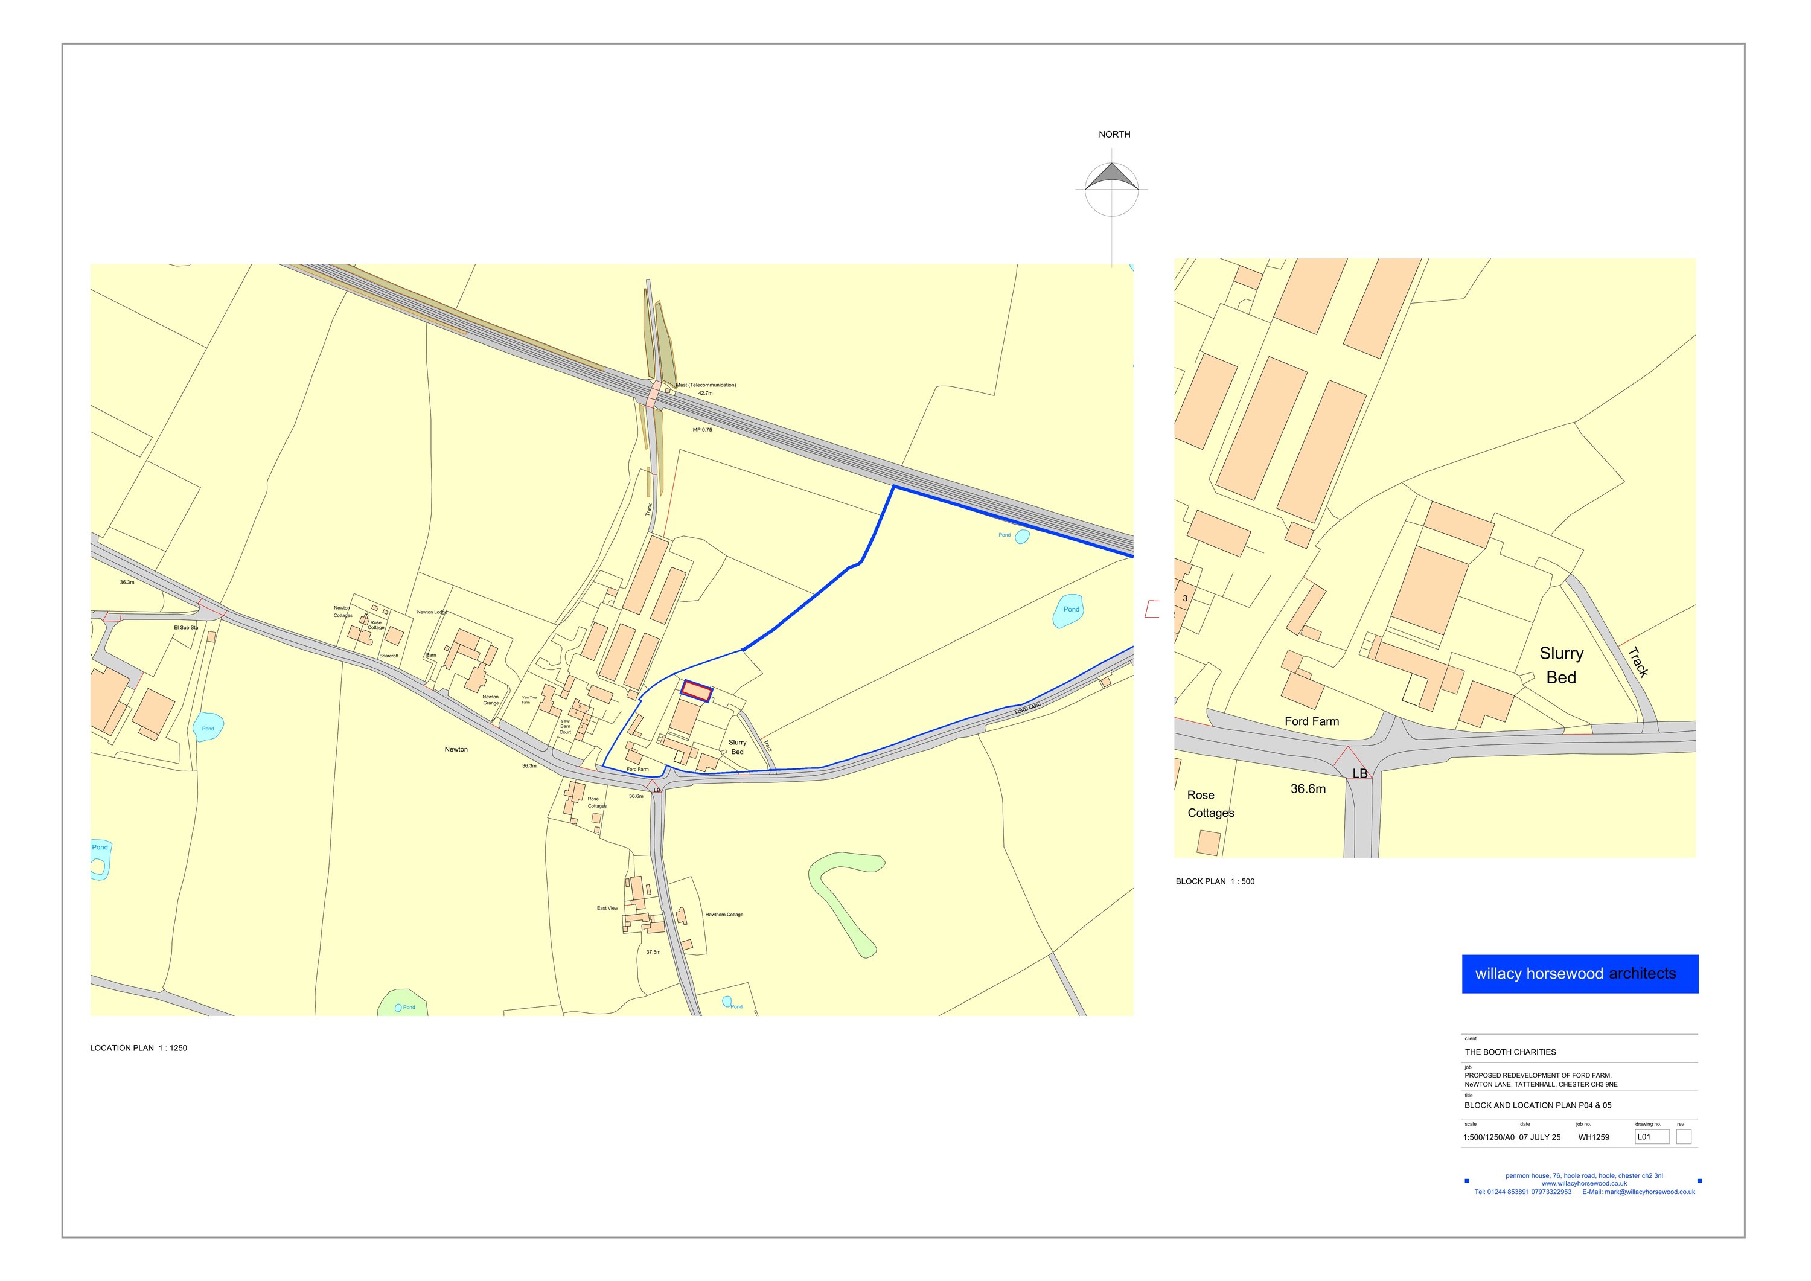The image size is (1811, 1281).
Task: Click the WH1259 job number
Action: pyautogui.click(x=1593, y=1137)
